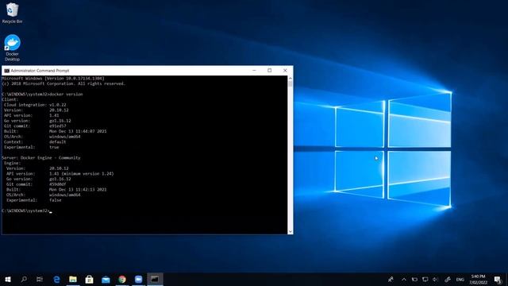Open the Recycle Bin desktop icon
Screen dimensions: 508x286
point(12,13)
